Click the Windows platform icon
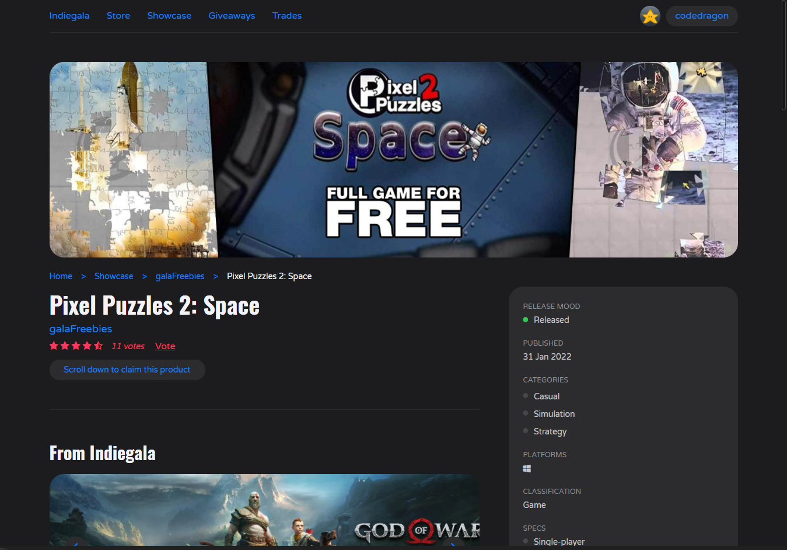The height and width of the screenshot is (550, 787). [x=527, y=468]
